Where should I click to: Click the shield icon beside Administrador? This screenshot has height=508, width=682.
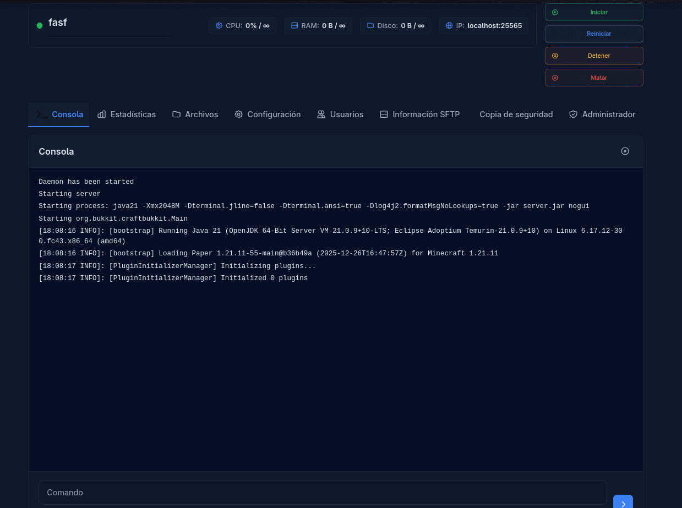point(572,114)
